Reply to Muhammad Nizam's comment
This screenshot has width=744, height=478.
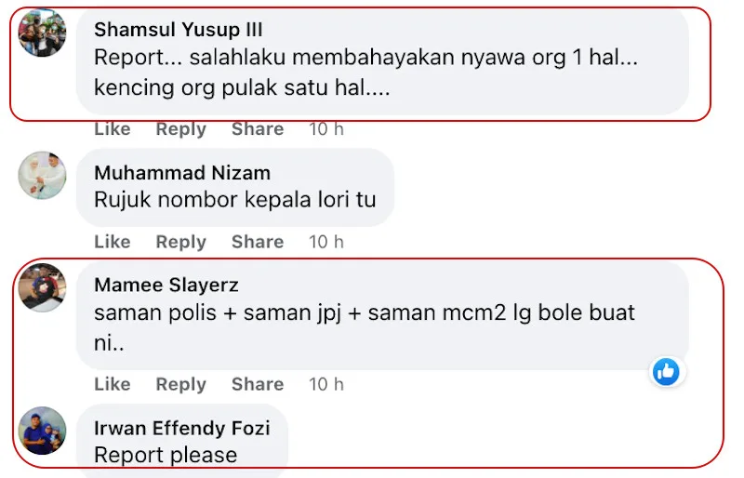pos(181,242)
